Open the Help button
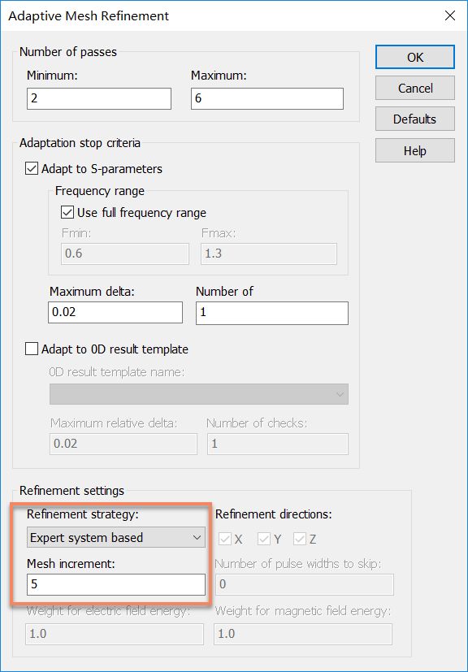Image resolution: width=468 pixels, height=672 pixels. (415, 150)
